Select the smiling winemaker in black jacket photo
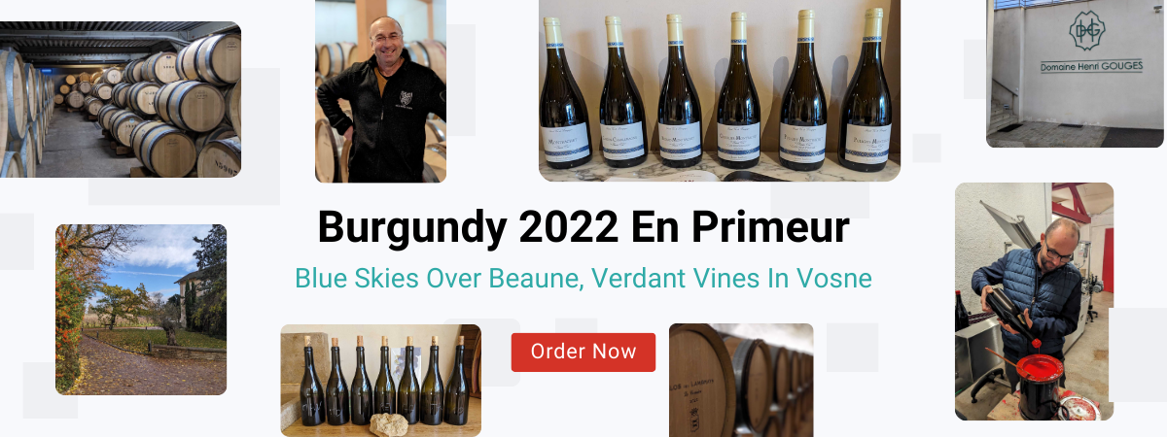Image resolution: width=1167 pixels, height=437 pixels. tap(380, 91)
